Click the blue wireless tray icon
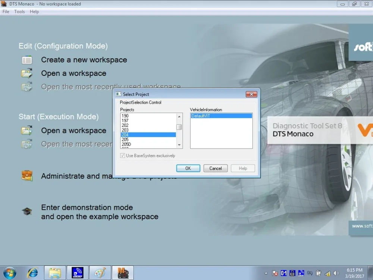373x280 pixels. pos(301,273)
